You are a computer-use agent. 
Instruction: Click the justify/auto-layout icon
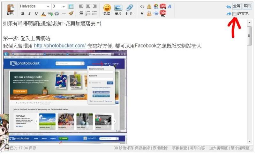click(x=81, y=13)
